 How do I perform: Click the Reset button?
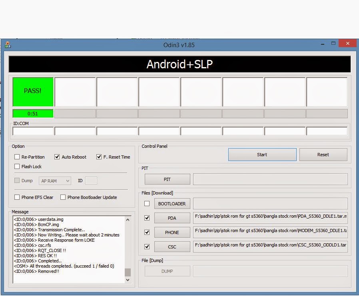tap(323, 155)
